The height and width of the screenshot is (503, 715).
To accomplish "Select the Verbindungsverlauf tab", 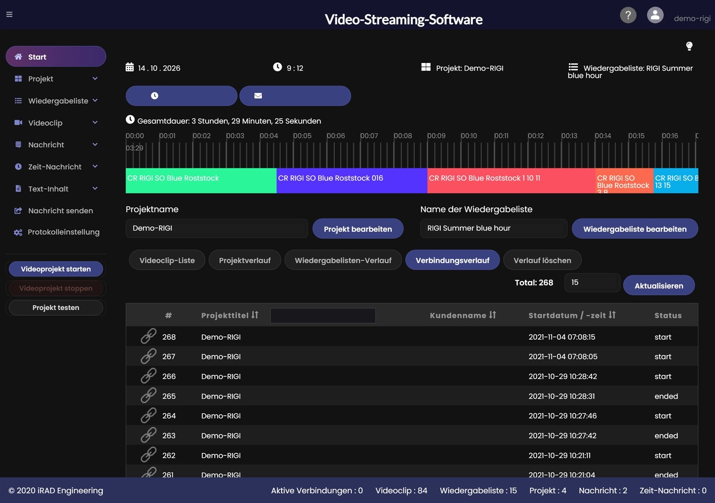I will pyautogui.click(x=452, y=260).
